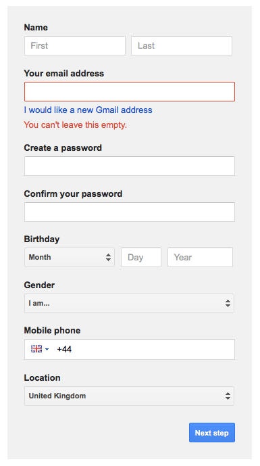Click the Gender field stepper arrows
260x466 pixels.
tap(228, 304)
